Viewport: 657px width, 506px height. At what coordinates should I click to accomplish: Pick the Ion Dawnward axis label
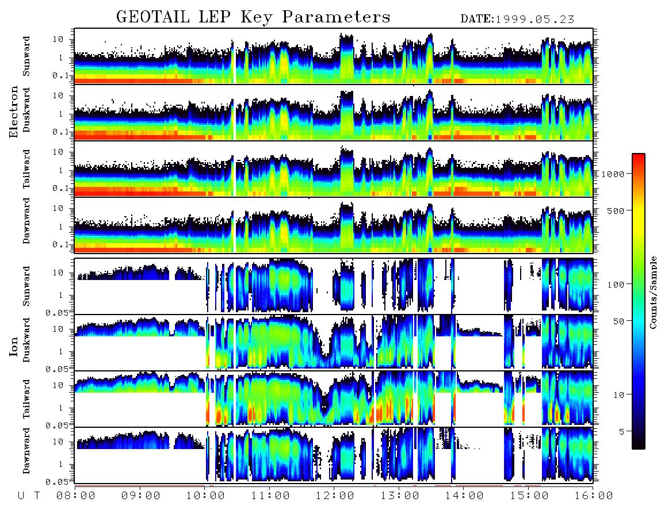point(26,451)
